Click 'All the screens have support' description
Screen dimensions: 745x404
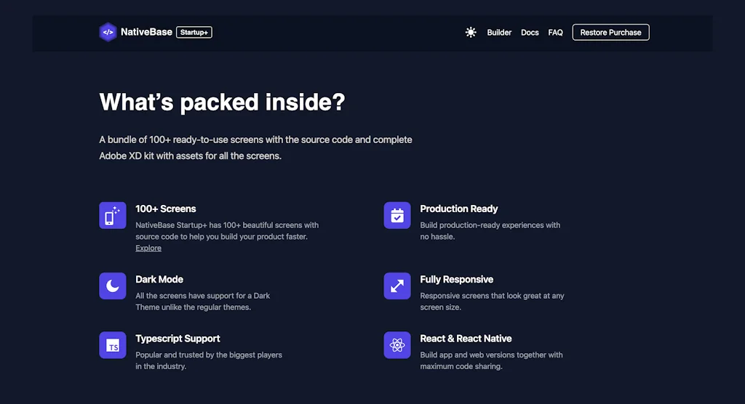point(202,302)
